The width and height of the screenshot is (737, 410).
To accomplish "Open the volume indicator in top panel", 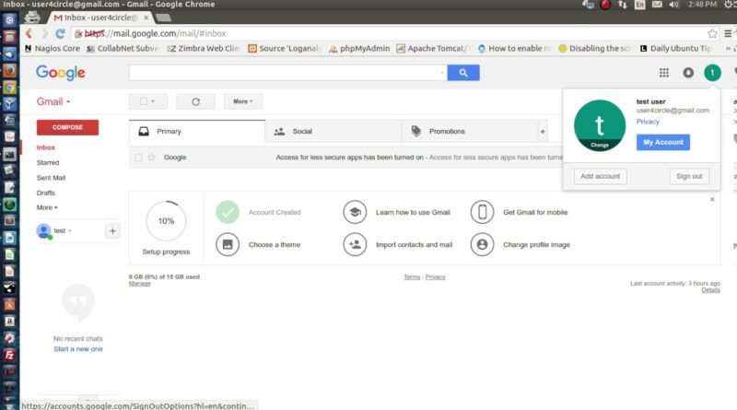I will pyautogui.click(x=674, y=5).
